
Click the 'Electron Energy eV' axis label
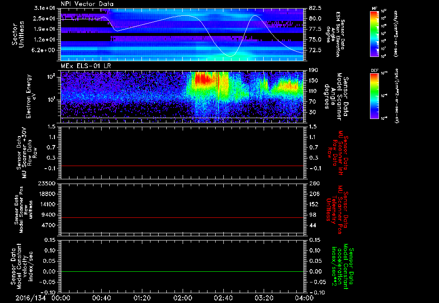(x=32, y=96)
